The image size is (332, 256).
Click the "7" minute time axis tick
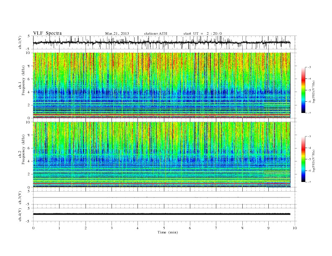coord(216,228)
